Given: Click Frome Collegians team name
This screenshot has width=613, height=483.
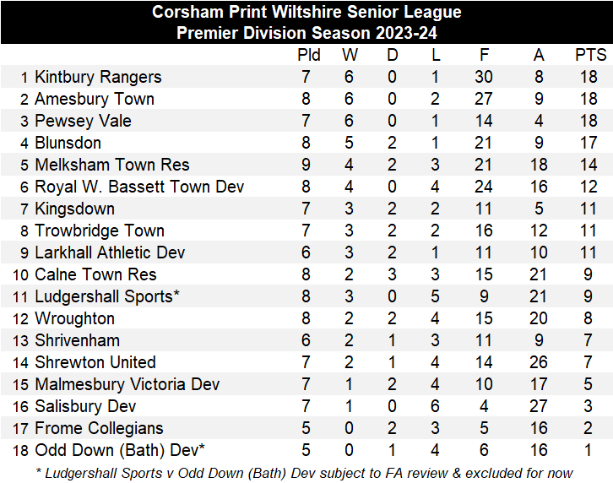Looking at the screenshot, I should 99,428.
